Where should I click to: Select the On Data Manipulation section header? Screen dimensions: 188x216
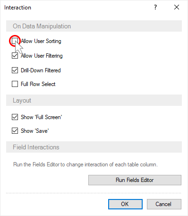94,26
